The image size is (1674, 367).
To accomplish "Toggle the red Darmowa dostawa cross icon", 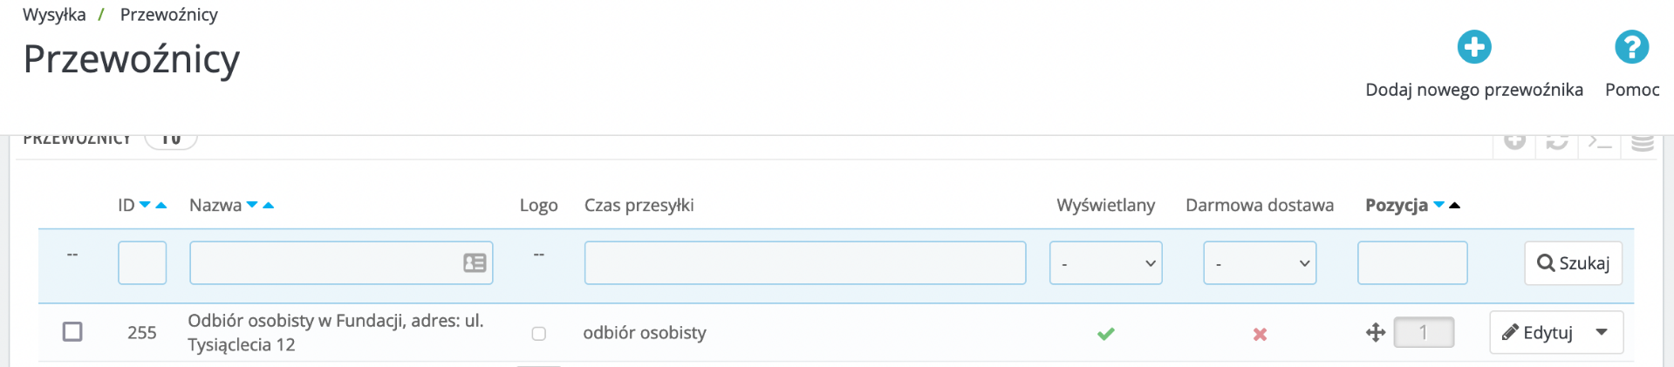I will (1260, 334).
